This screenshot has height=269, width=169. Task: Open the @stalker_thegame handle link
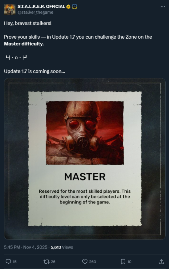click(x=35, y=12)
